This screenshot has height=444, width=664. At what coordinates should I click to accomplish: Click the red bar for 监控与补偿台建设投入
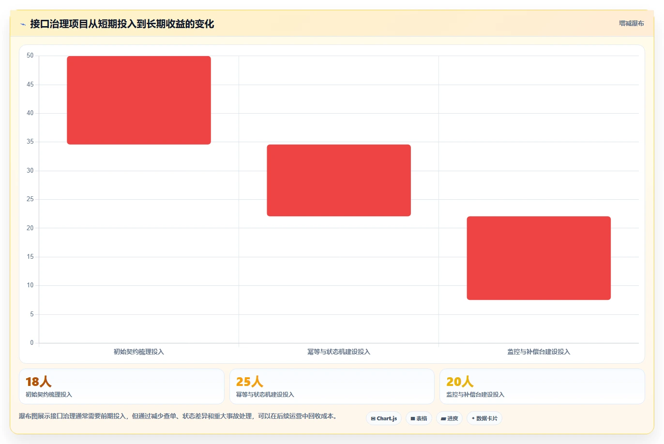[x=539, y=258]
